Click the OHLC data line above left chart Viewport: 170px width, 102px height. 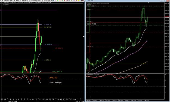25,2
